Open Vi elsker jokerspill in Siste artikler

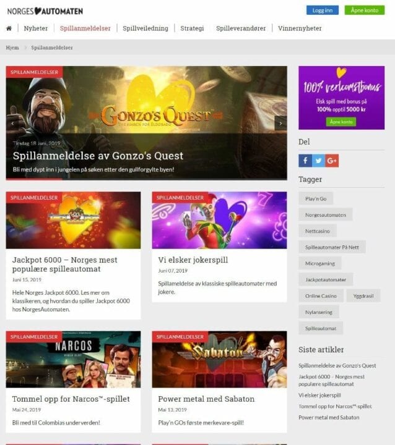tap(319, 395)
